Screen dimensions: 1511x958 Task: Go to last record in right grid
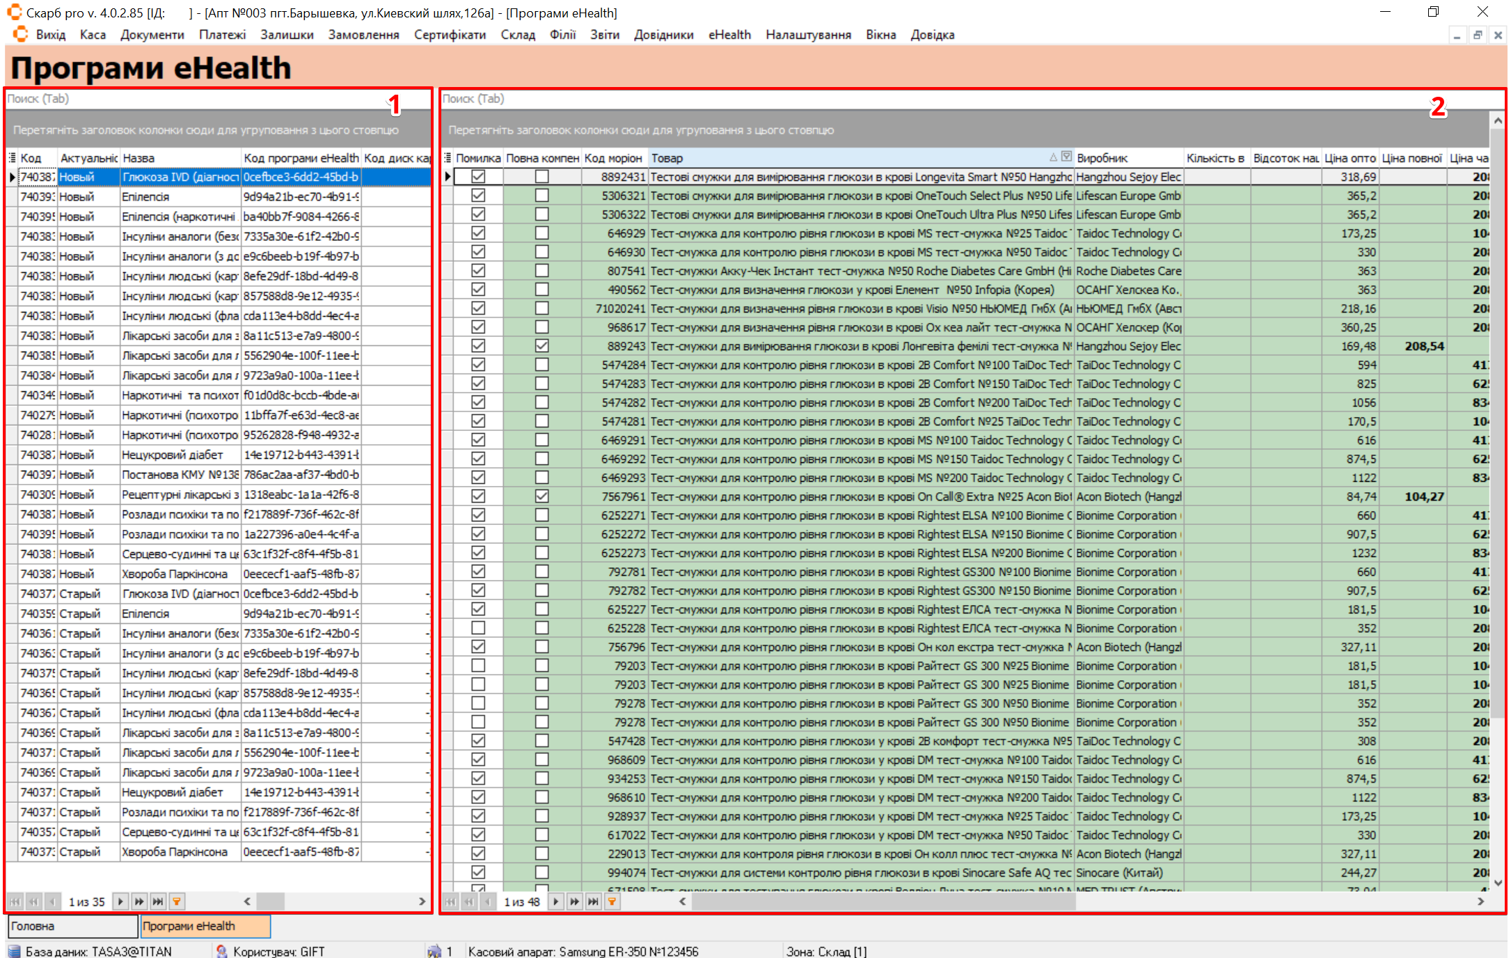[593, 902]
